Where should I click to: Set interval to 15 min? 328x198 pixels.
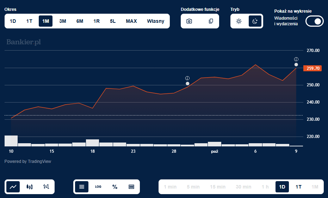tap(218, 187)
